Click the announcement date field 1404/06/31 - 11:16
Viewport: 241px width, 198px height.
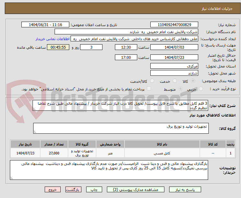(45, 25)
